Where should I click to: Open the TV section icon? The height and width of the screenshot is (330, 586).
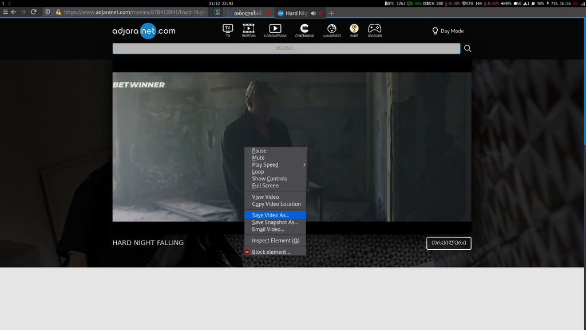228,31
